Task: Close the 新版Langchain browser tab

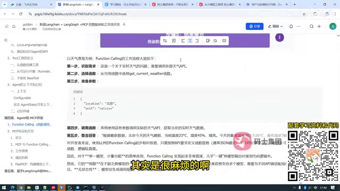Action: pyautogui.click(x=98, y=4)
